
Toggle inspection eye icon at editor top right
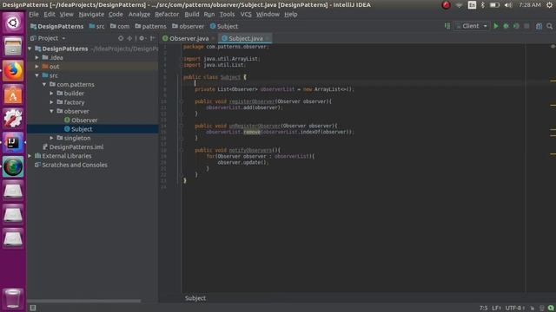pos(553,47)
